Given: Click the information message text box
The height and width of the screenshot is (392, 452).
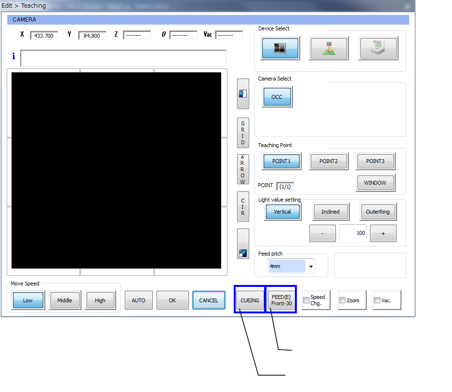Looking at the screenshot, I should (123, 58).
